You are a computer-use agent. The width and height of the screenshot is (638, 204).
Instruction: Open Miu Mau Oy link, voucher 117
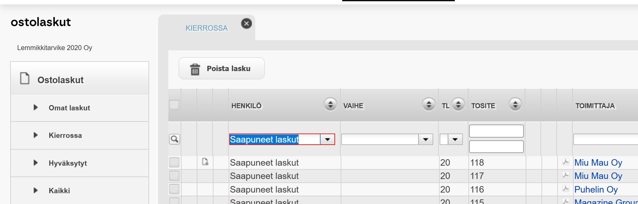point(598,176)
